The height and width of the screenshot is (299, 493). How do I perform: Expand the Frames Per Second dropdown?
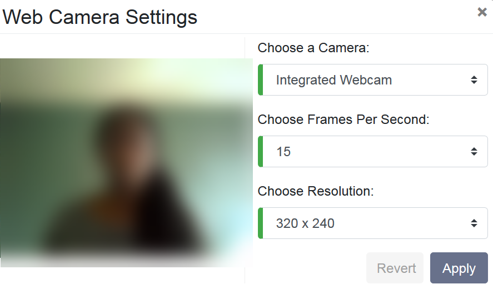point(374,151)
